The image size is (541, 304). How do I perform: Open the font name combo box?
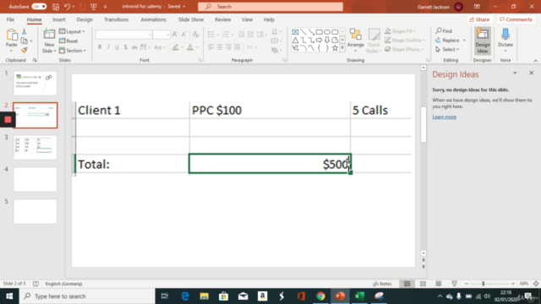(124, 35)
